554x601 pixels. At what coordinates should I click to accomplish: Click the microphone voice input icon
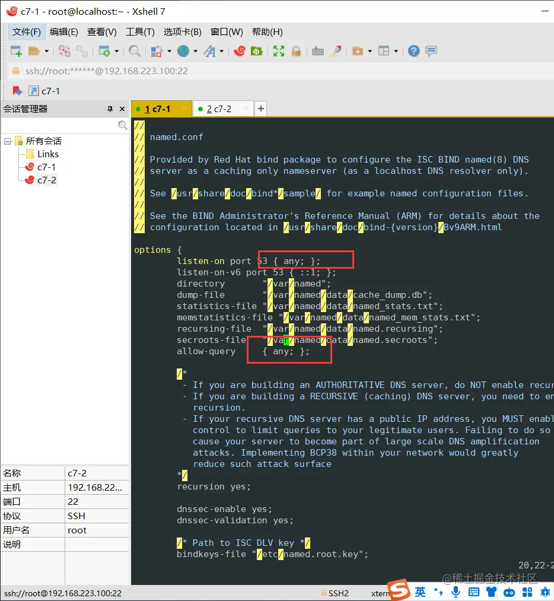point(456,592)
